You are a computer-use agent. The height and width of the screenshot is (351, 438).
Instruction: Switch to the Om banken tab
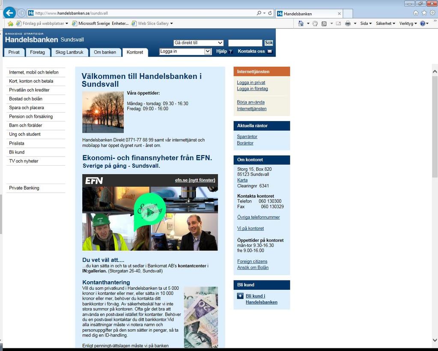(x=105, y=52)
